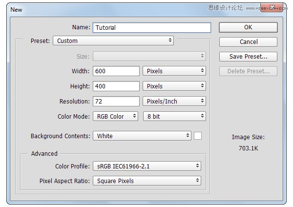Open the Pixels/Inch resolution units dropdown
This screenshot has height=207, width=293.
point(174,102)
